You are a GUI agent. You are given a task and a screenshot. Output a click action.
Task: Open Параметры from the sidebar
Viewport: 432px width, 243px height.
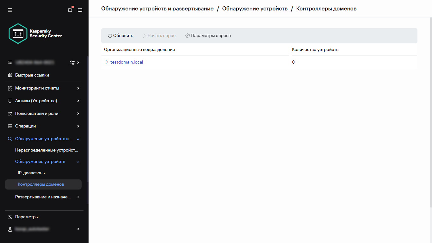coord(27,217)
